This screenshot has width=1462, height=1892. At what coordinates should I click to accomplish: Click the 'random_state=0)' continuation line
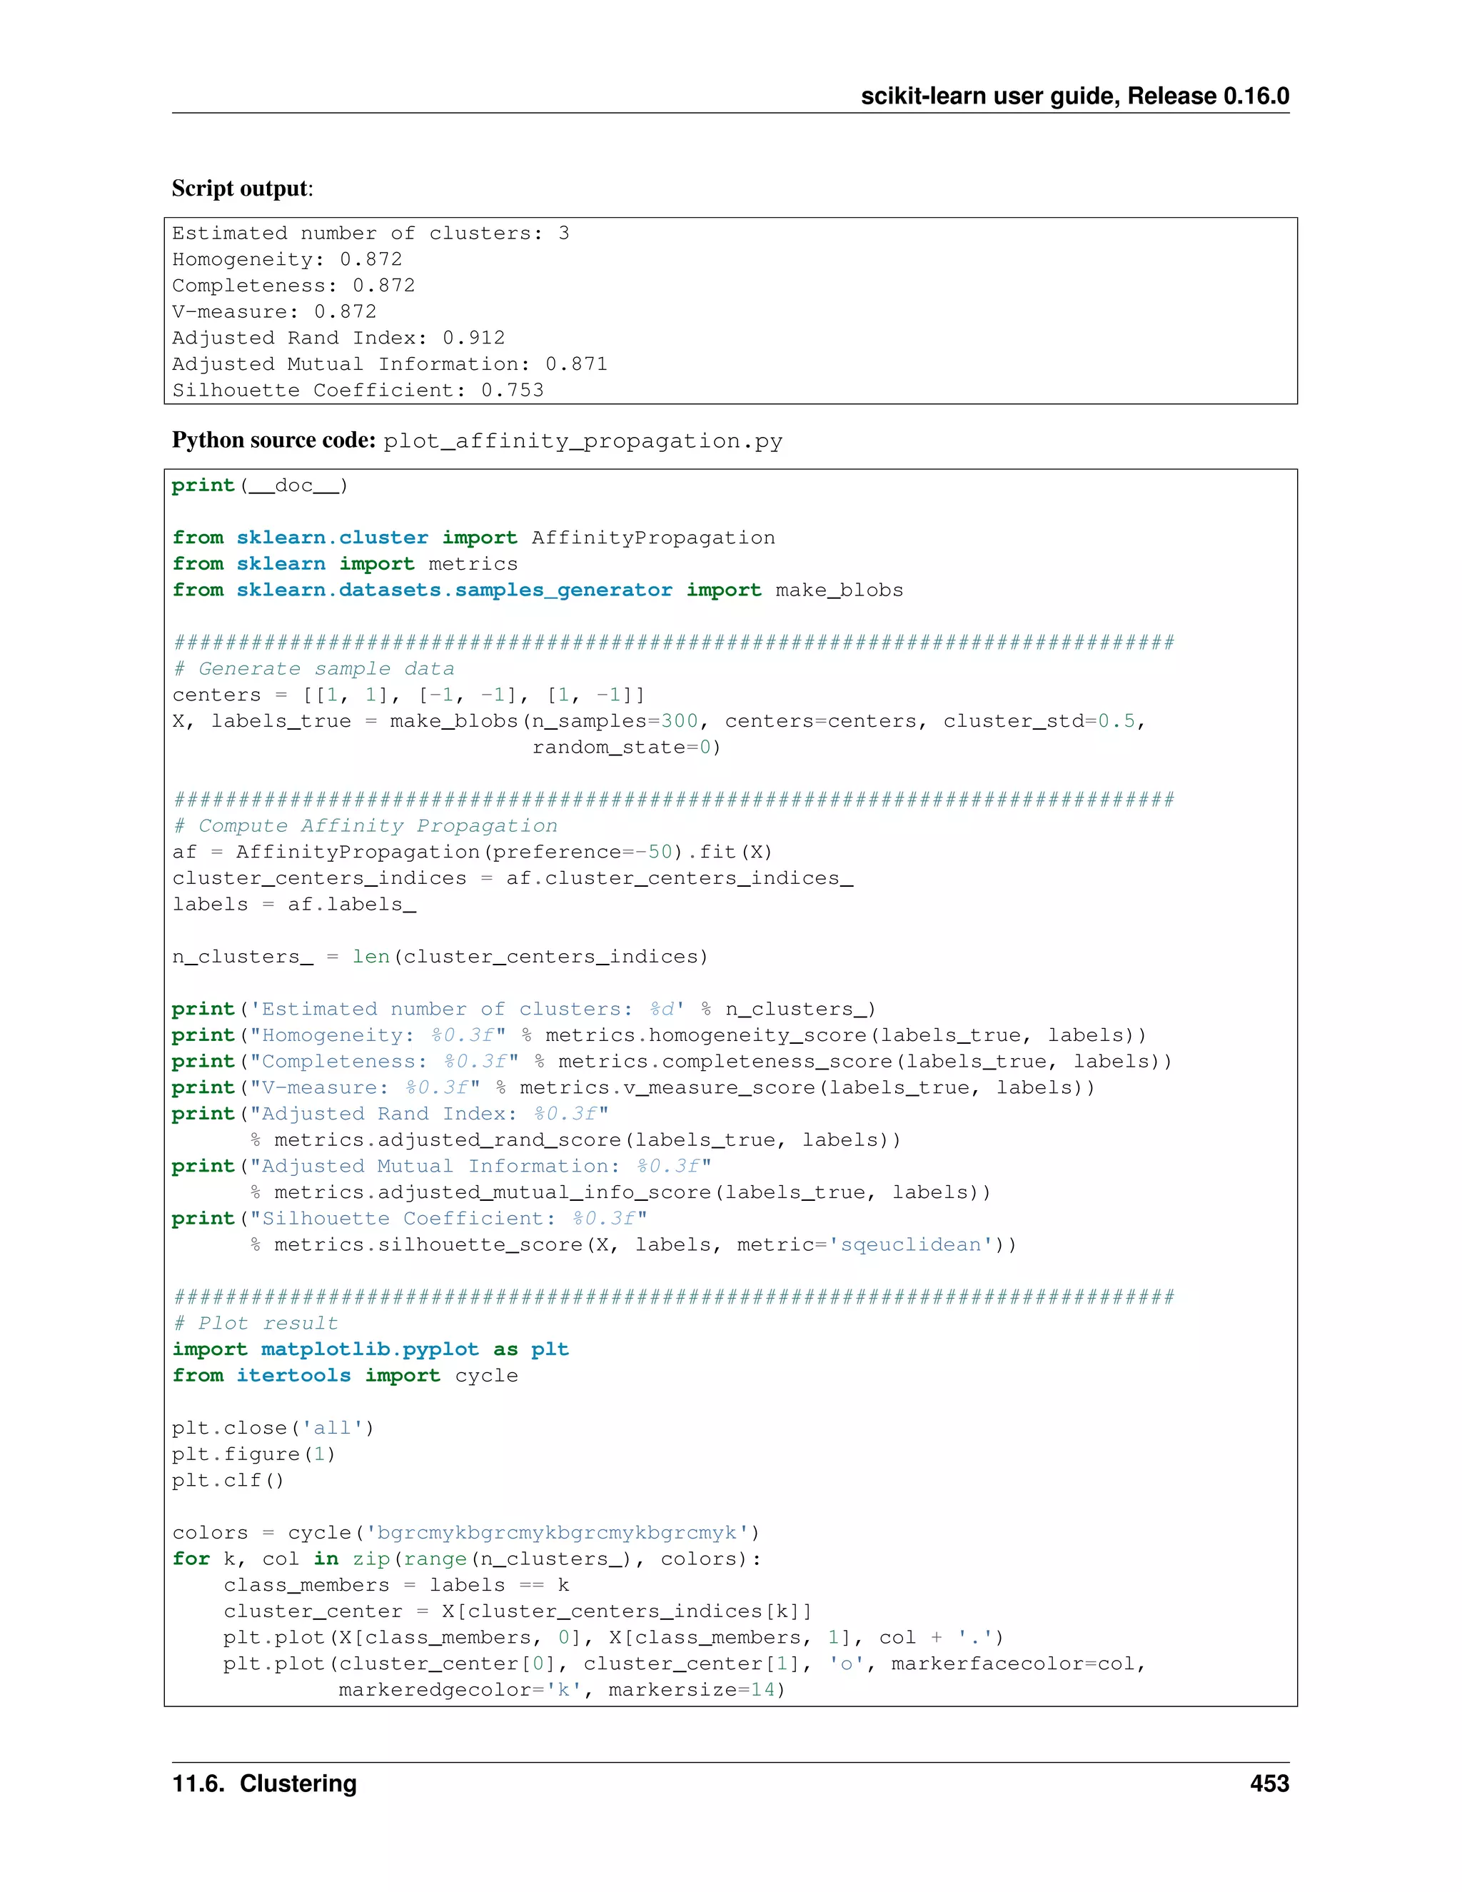coord(626,747)
